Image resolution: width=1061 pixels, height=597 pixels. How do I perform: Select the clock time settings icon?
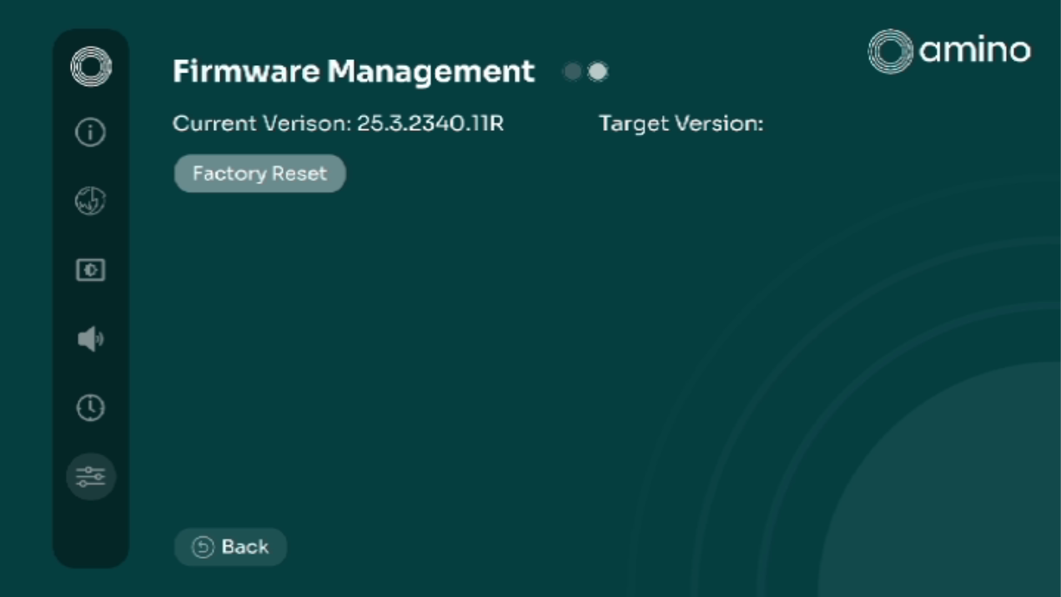(x=91, y=408)
